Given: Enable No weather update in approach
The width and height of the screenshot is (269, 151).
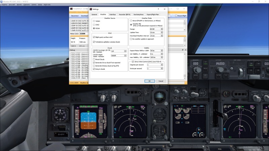Looking at the screenshot, I should click(131, 39).
